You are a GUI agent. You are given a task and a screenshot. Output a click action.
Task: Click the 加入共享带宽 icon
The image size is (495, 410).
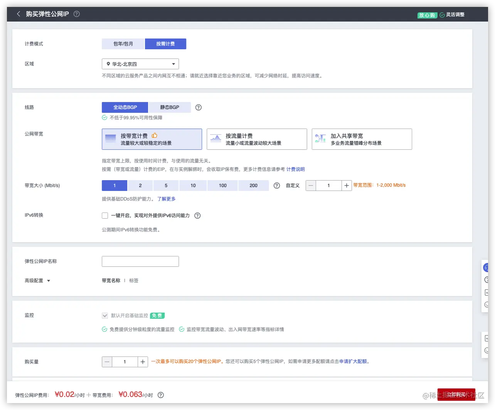(320, 139)
